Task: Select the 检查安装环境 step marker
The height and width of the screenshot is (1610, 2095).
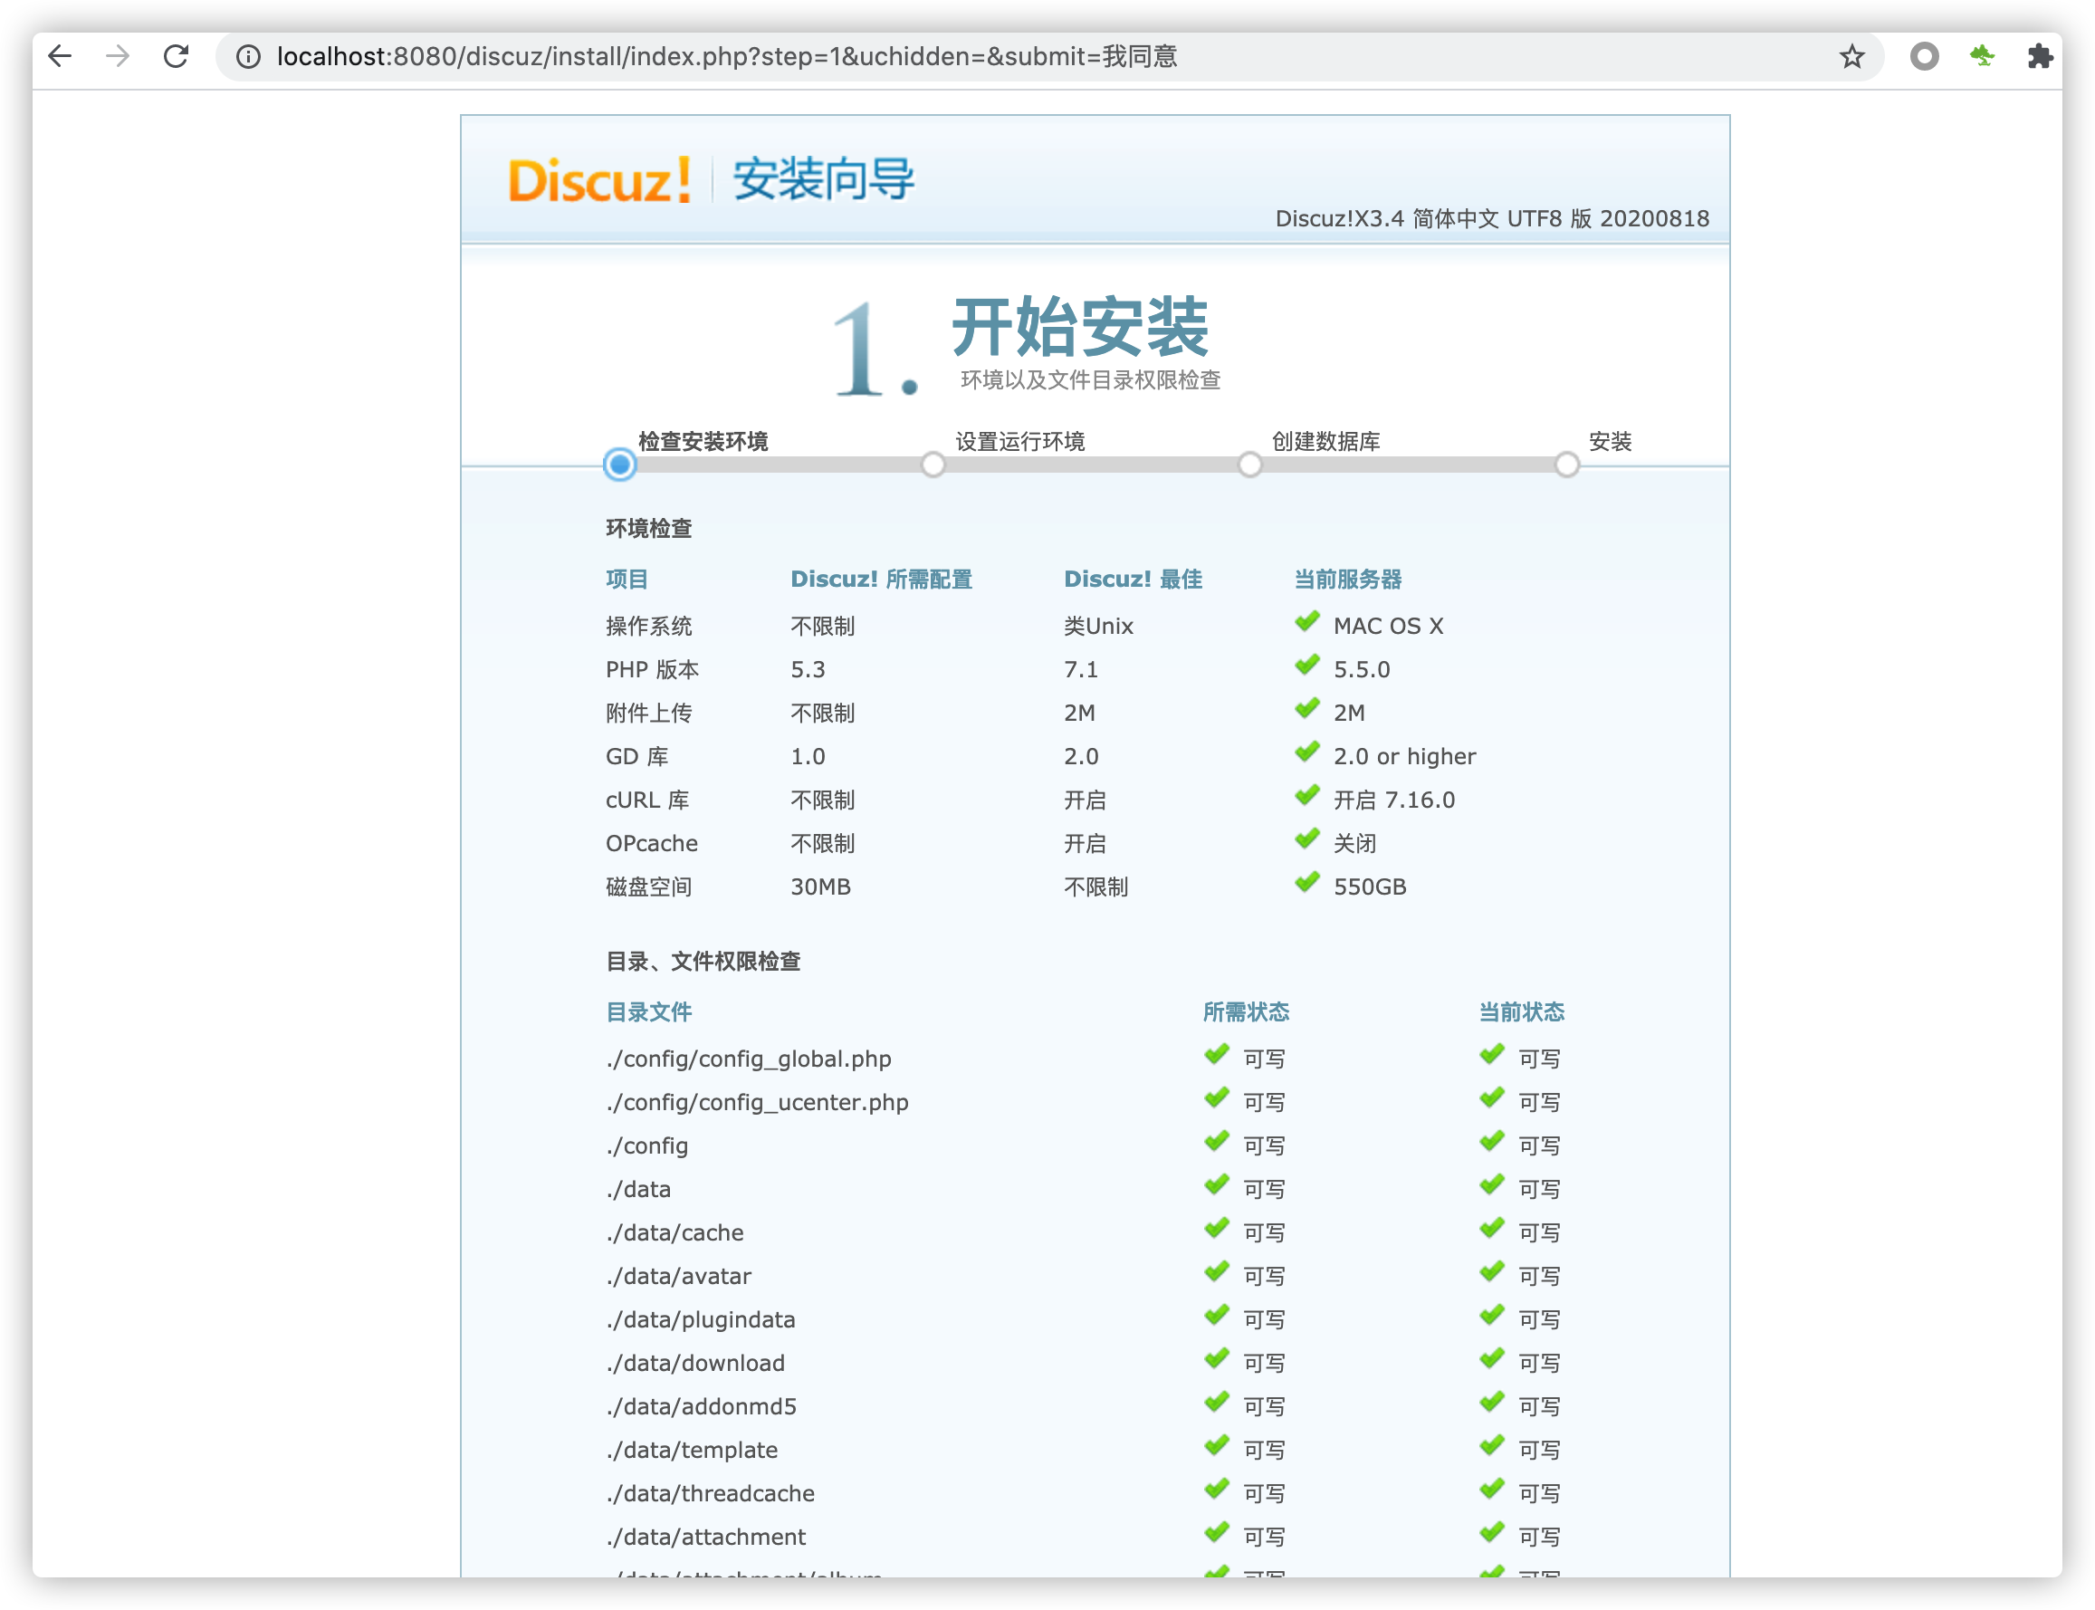Action: point(620,465)
